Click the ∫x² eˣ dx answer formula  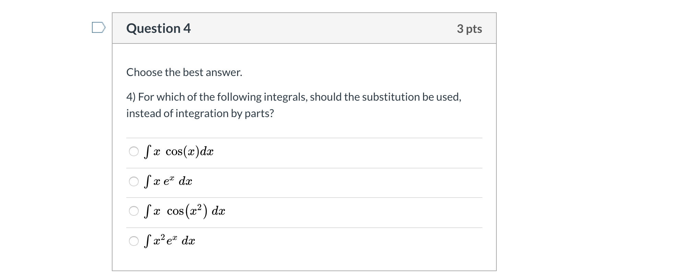pyautogui.click(x=169, y=241)
